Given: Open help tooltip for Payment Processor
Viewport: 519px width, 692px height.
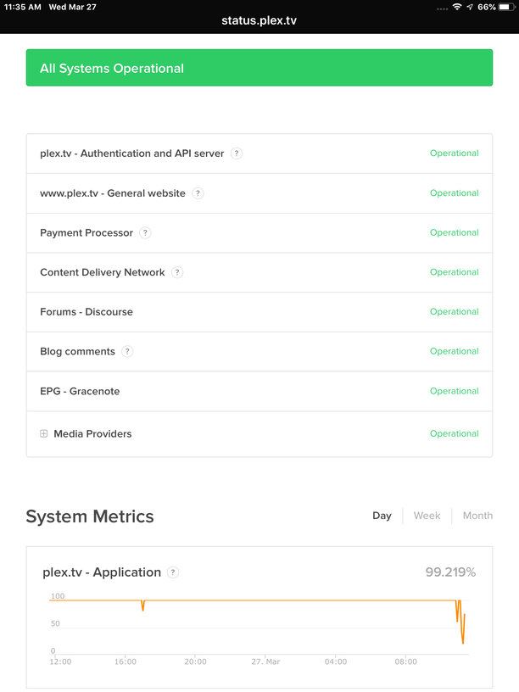Looking at the screenshot, I should [x=145, y=233].
